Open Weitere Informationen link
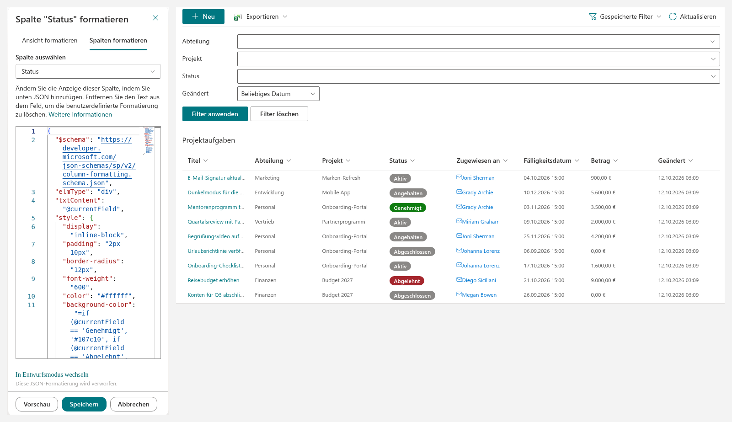The image size is (732, 422). click(x=80, y=114)
